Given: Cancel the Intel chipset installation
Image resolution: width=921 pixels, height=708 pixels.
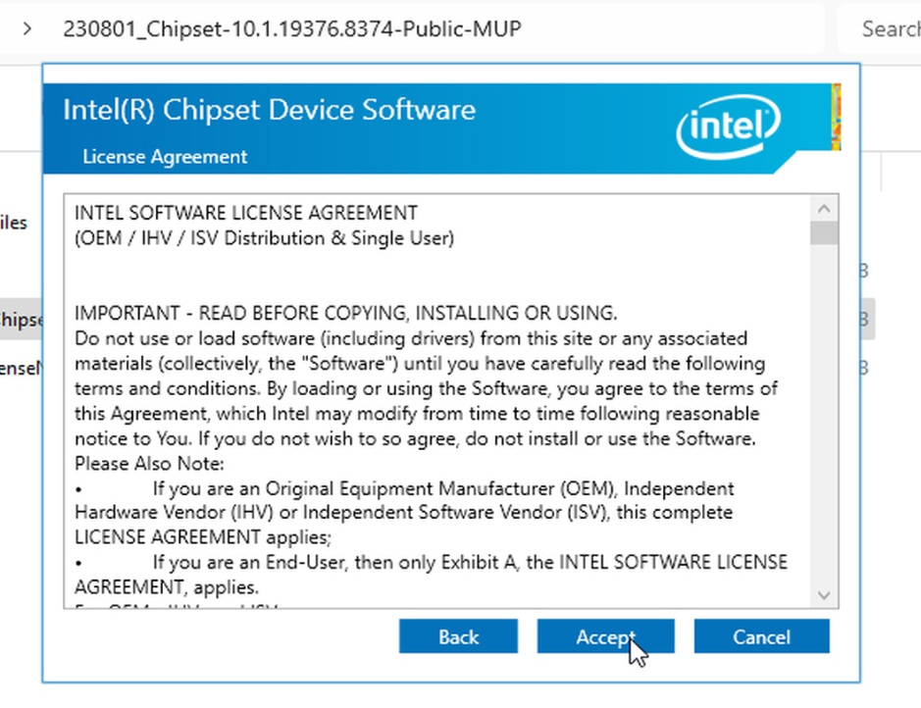Looking at the screenshot, I should pos(762,636).
